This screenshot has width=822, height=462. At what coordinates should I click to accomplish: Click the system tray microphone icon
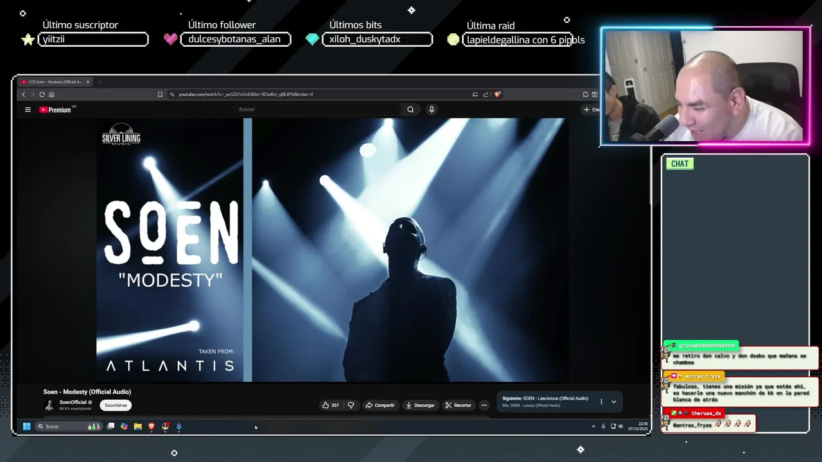pyautogui.click(x=603, y=426)
